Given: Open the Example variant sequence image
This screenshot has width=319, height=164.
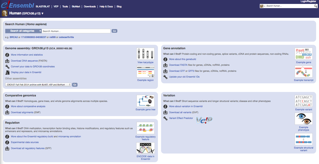Looking at the screenshot, I should (x=304, y=101).
